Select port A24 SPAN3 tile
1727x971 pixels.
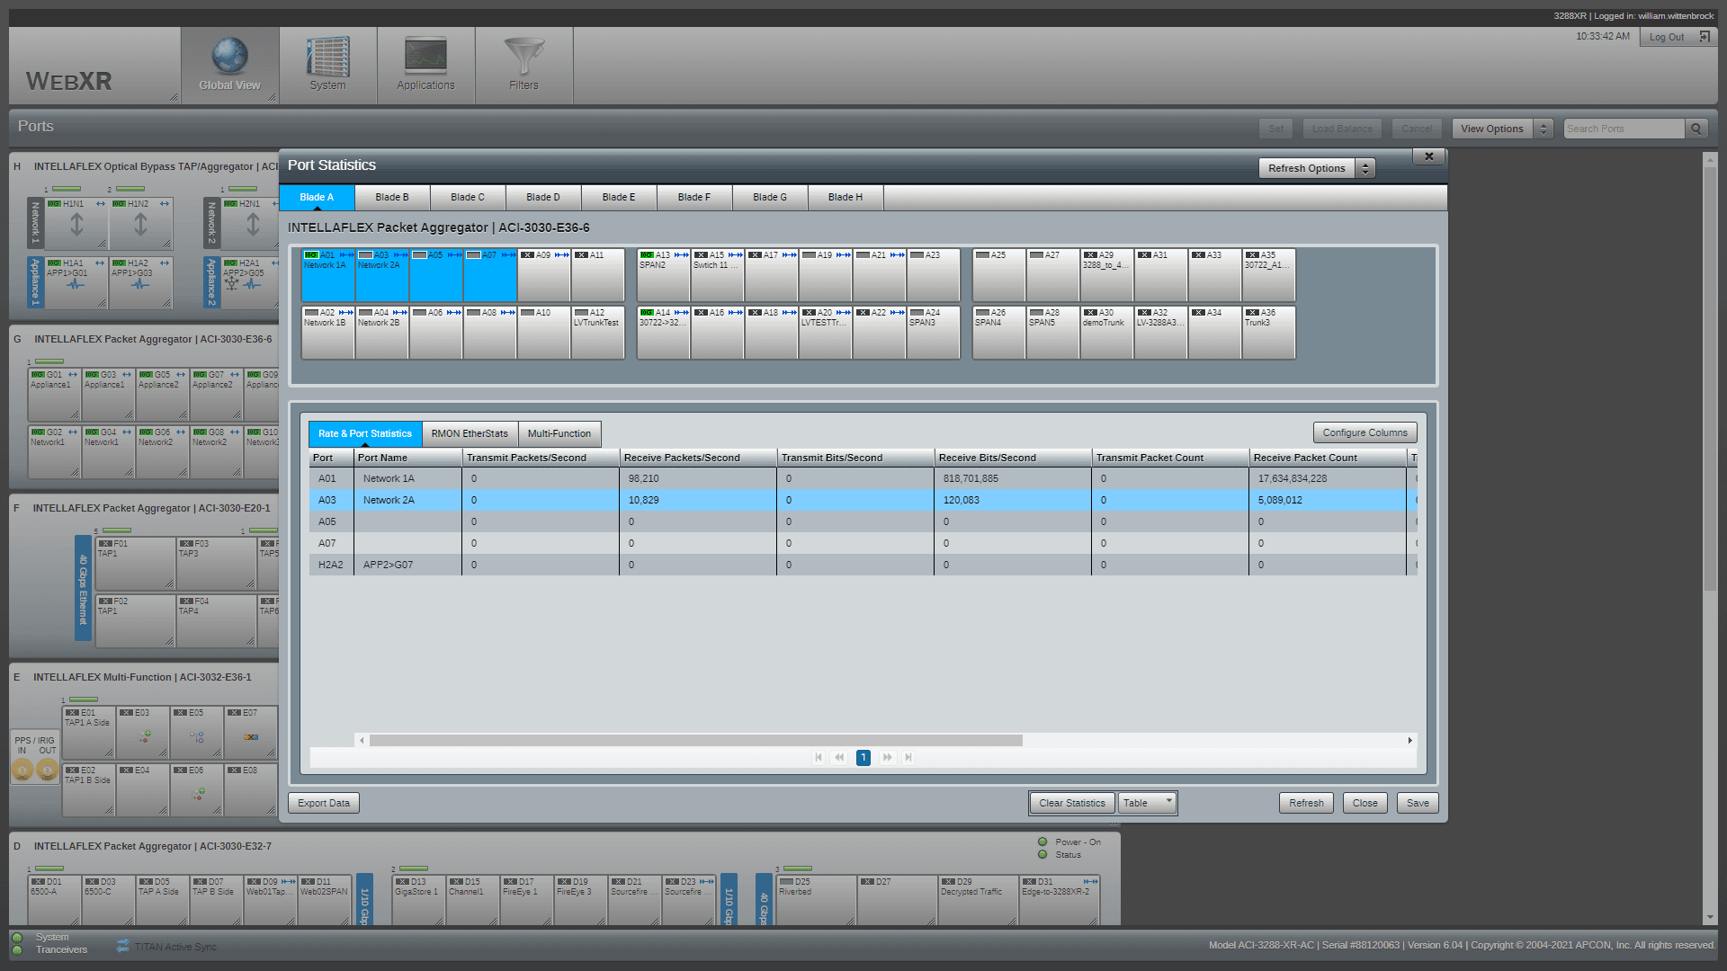[x=934, y=333]
